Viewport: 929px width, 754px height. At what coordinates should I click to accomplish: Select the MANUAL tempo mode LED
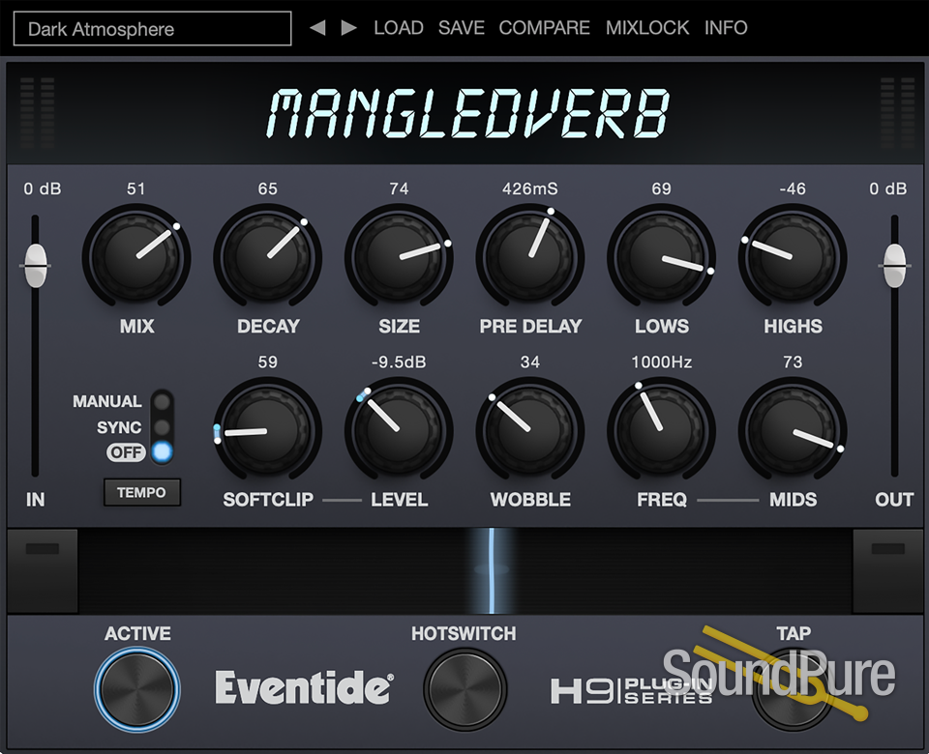click(x=162, y=402)
